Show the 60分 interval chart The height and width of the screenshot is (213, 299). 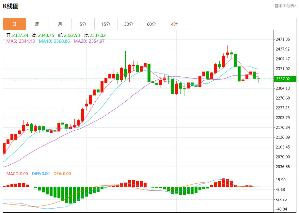point(151,24)
